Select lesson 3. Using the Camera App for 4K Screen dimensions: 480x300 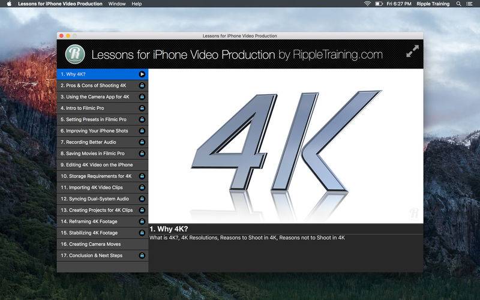coord(102,97)
